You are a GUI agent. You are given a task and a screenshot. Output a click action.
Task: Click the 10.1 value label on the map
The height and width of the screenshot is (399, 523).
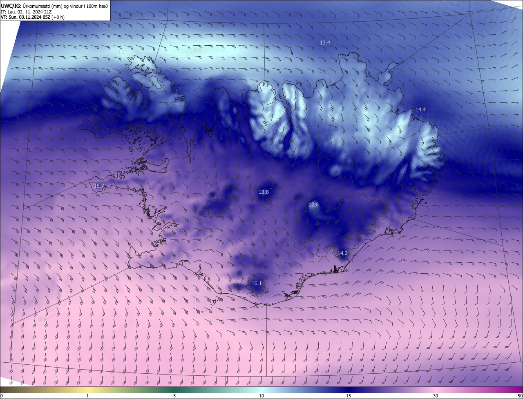click(119, 52)
